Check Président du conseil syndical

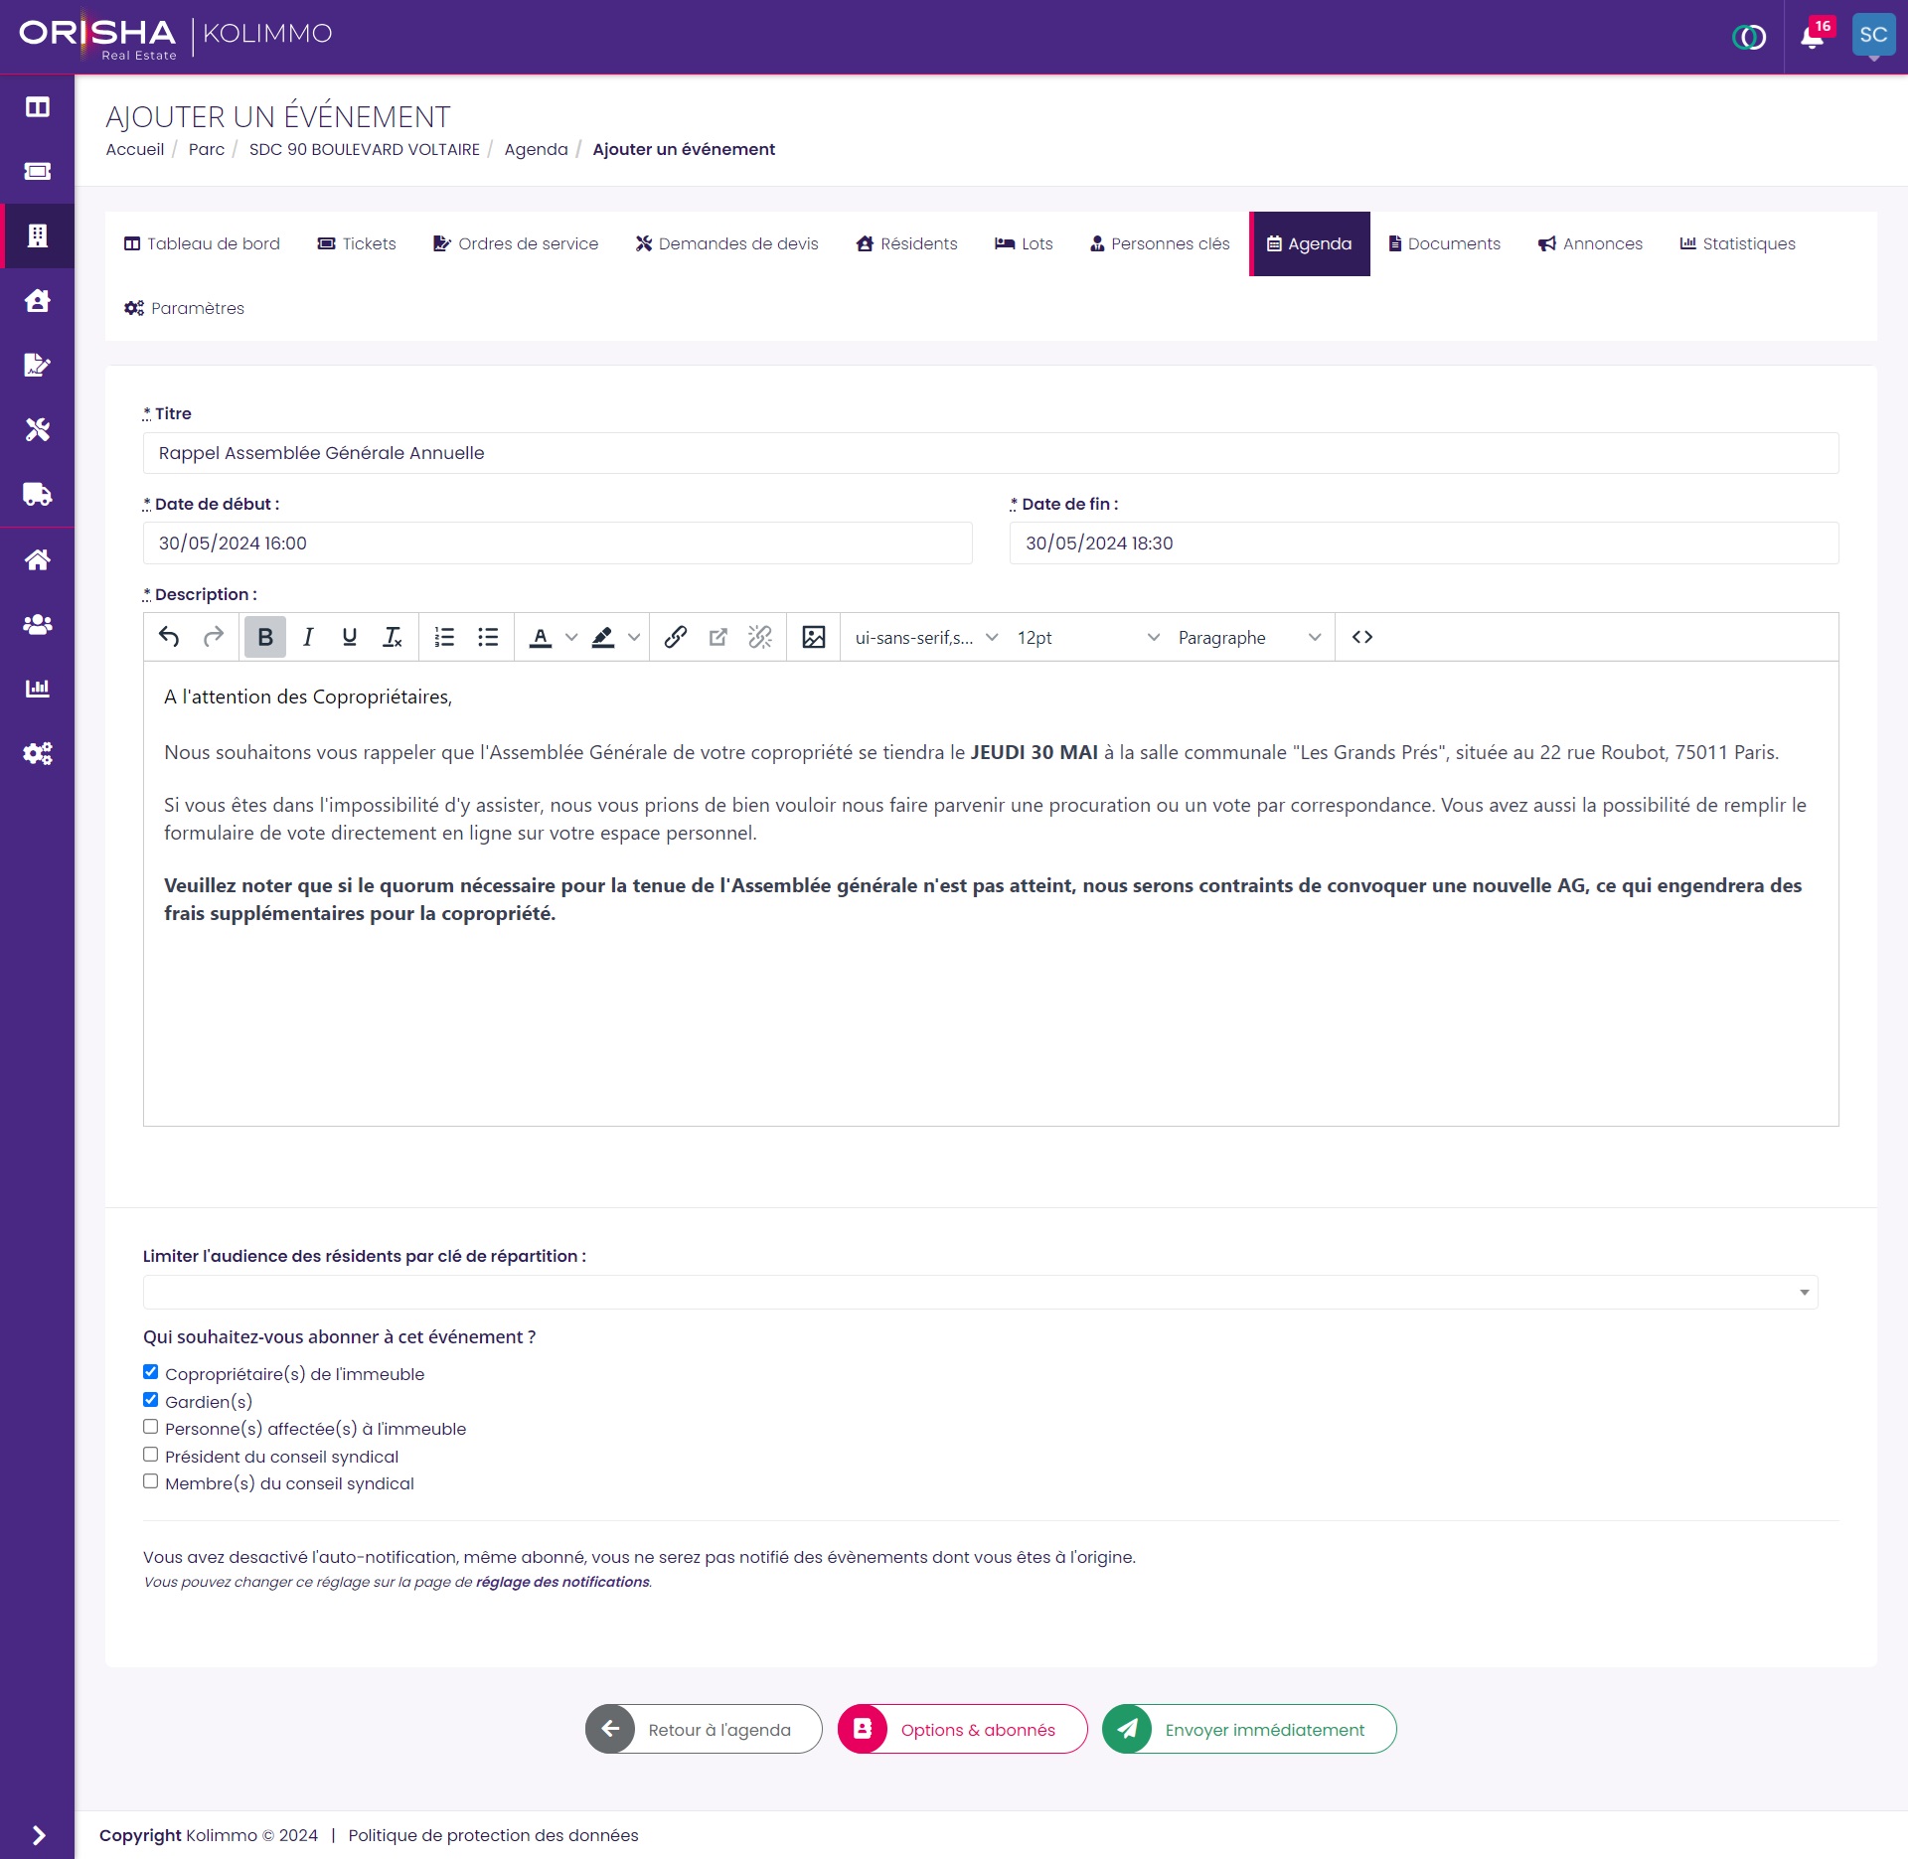pyautogui.click(x=150, y=1455)
